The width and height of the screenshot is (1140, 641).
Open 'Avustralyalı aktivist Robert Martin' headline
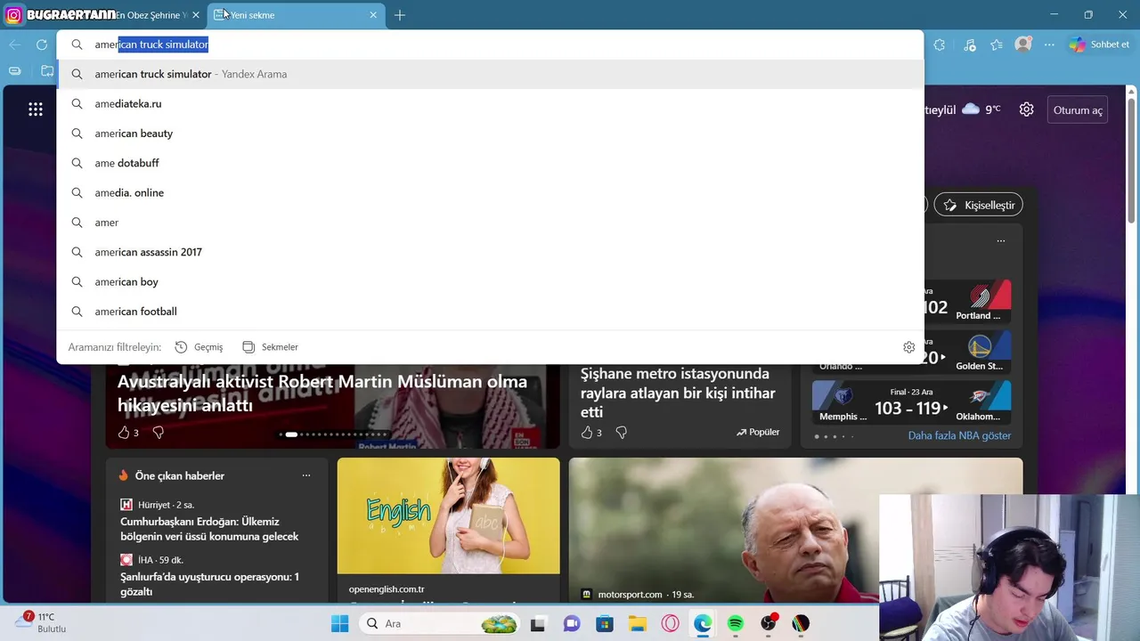coord(322,393)
